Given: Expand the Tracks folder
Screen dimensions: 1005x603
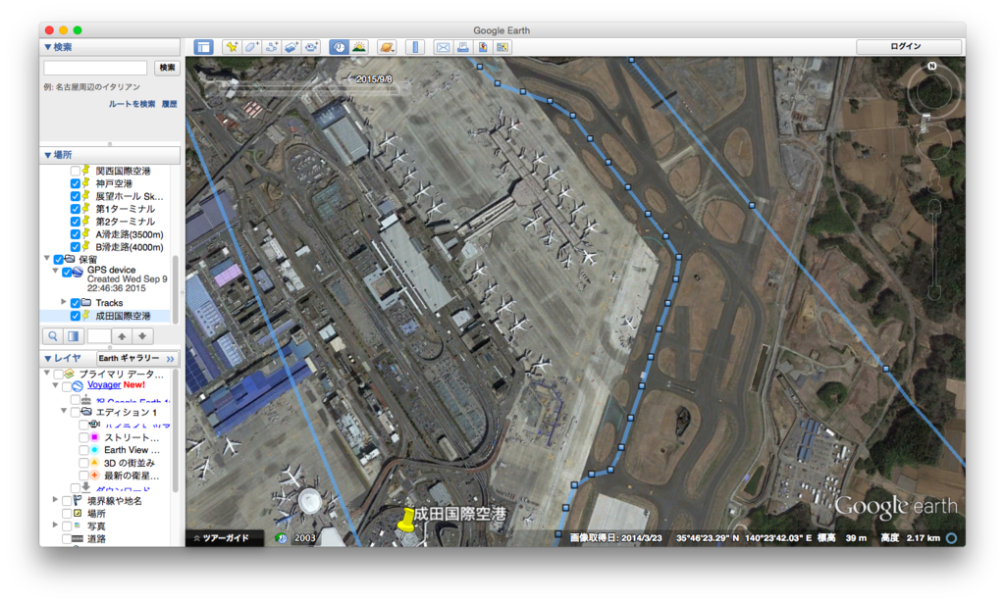Looking at the screenshot, I should tap(64, 302).
